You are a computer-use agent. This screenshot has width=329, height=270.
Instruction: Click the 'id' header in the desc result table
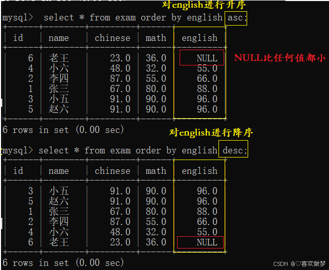(x=18, y=171)
